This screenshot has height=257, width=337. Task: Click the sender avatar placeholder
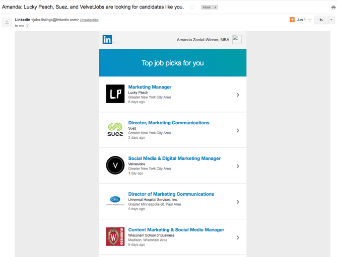(7, 22)
